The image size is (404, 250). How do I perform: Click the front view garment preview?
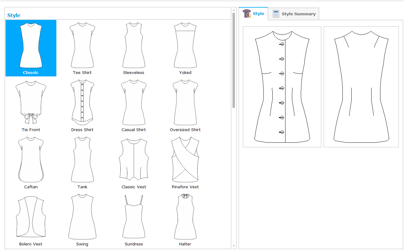(x=282, y=87)
